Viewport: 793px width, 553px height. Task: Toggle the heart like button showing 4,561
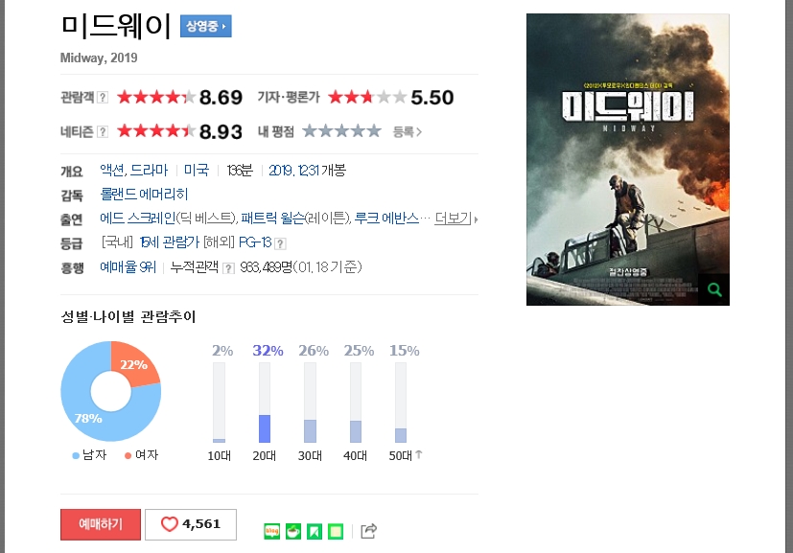click(191, 524)
